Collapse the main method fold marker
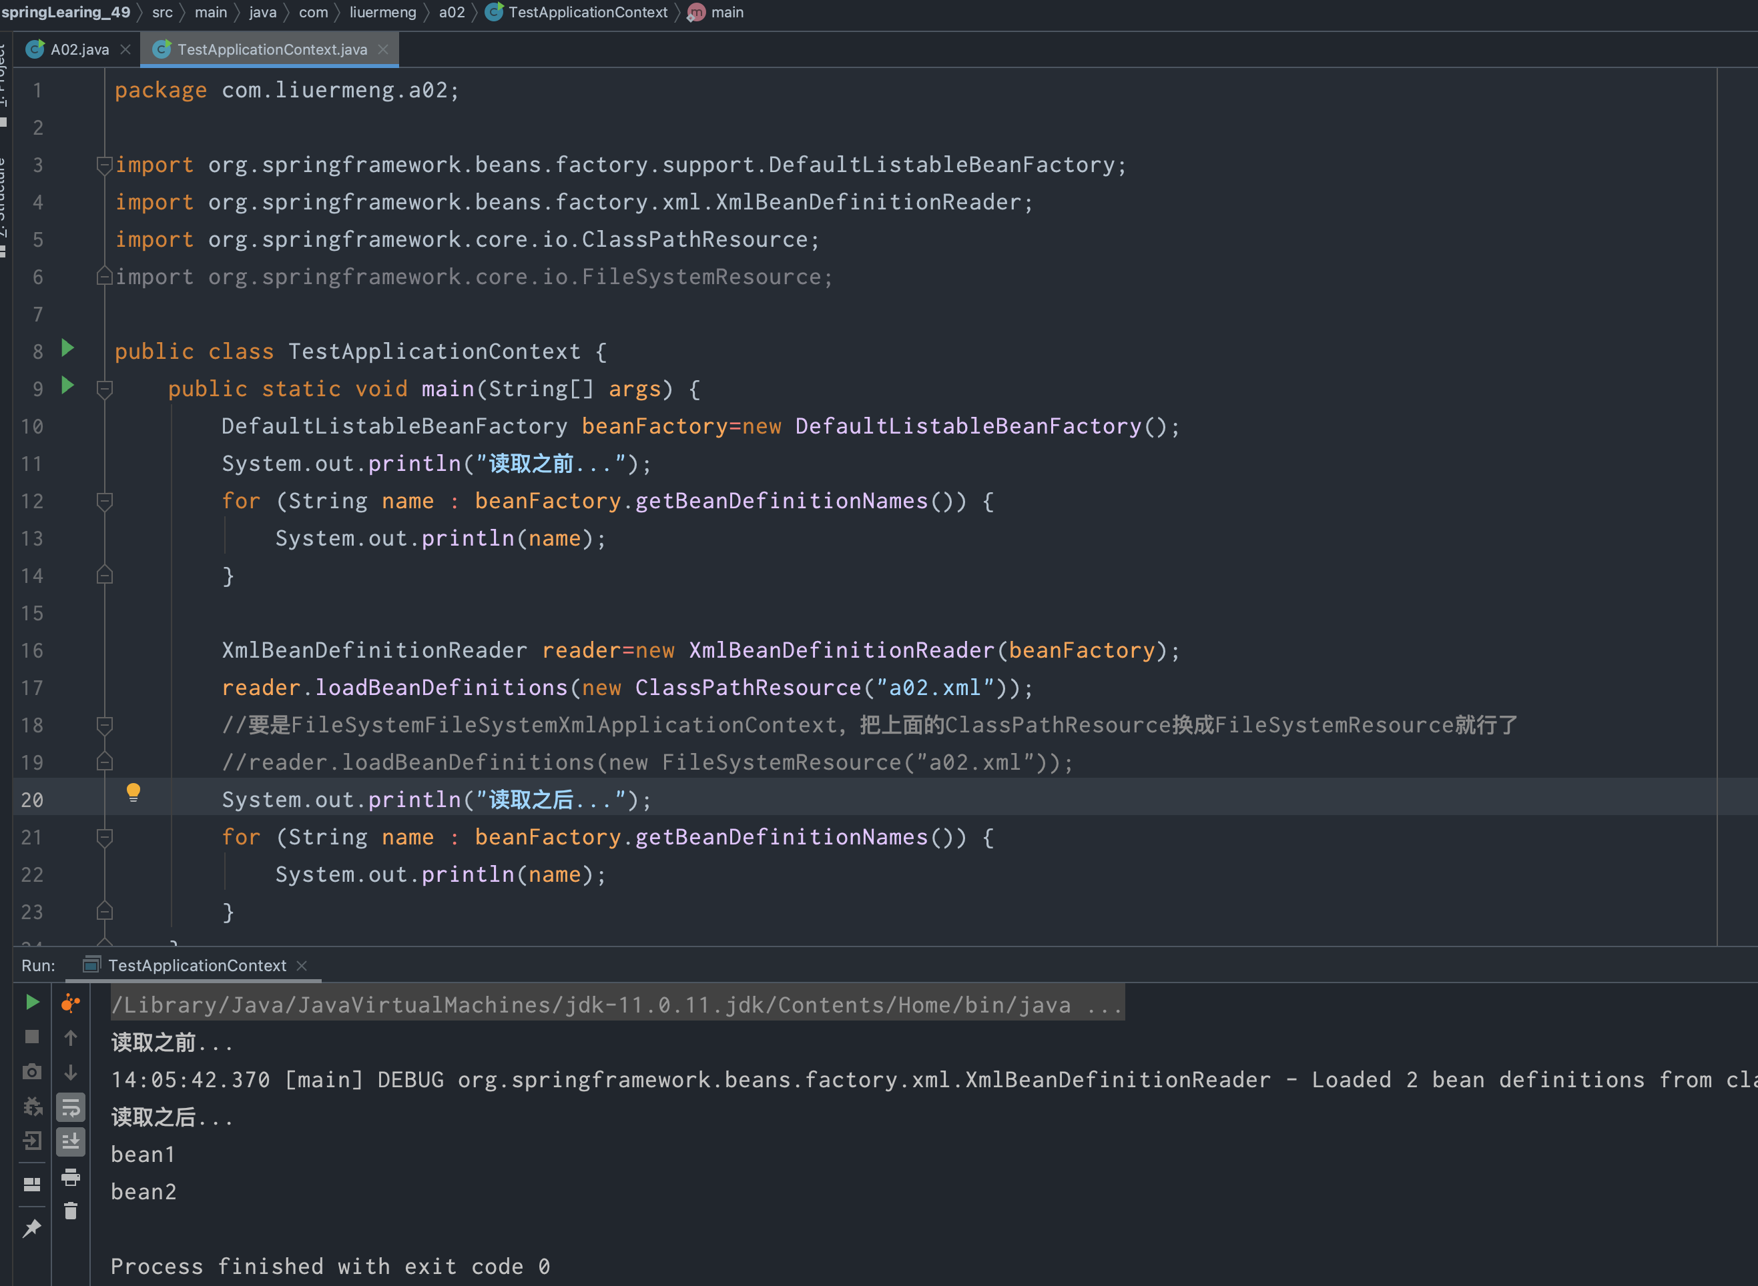This screenshot has width=1758, height=1286. click(x=104, y=388)
